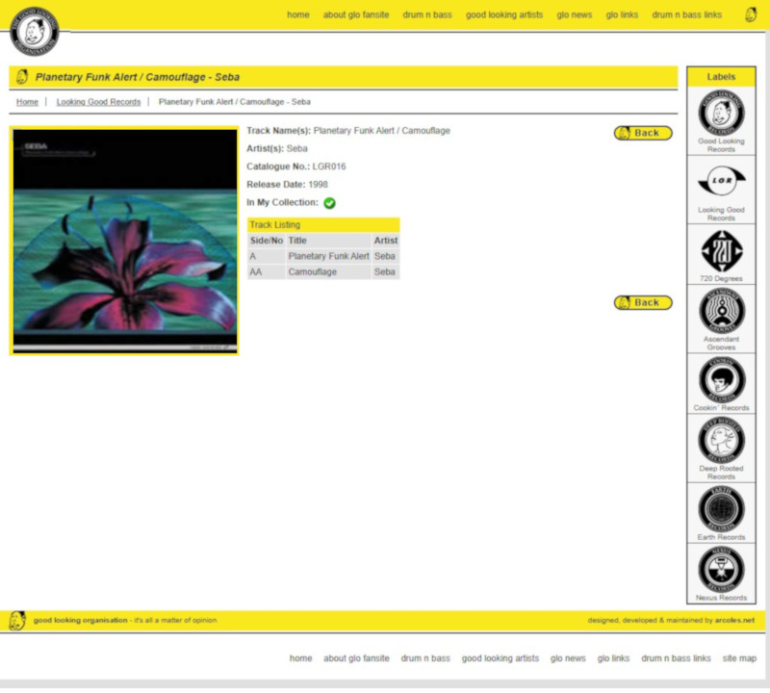The width and height of the screenshot is (770, 693).
Task: Open the Good Looking Records label logo
Action: [721, 113]
